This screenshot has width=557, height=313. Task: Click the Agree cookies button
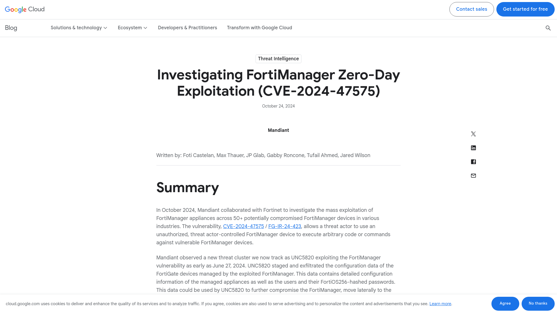pyautogui.click(x=505, y=303)
